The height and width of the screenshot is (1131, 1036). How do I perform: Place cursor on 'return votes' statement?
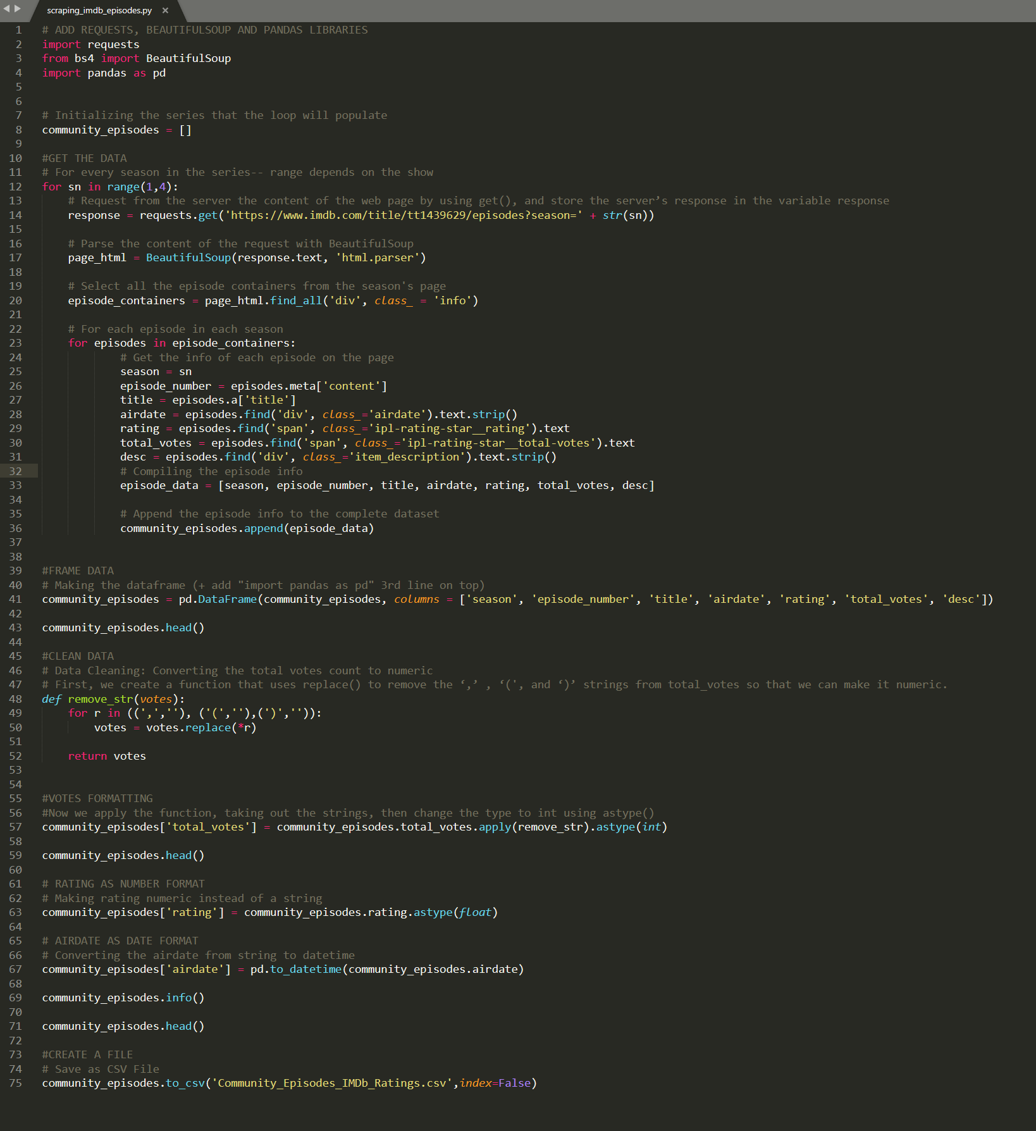106,756
